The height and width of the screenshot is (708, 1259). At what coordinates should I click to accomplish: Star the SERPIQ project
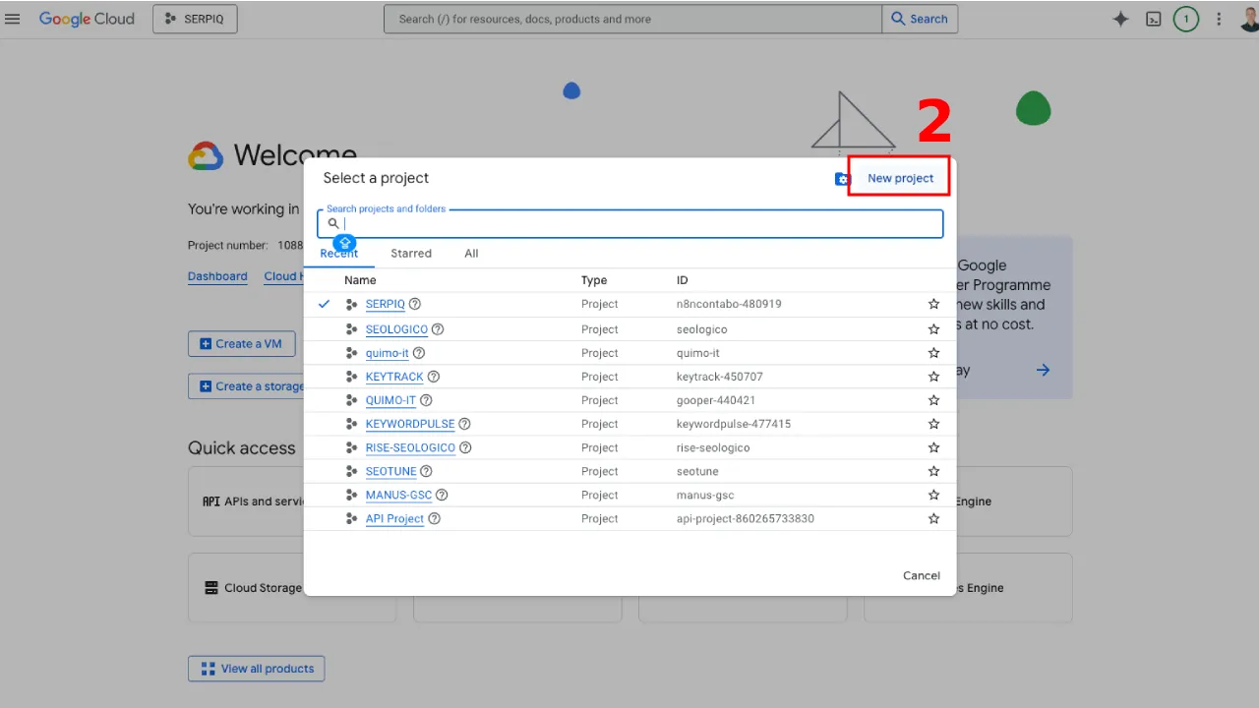[x=933, y=304]
